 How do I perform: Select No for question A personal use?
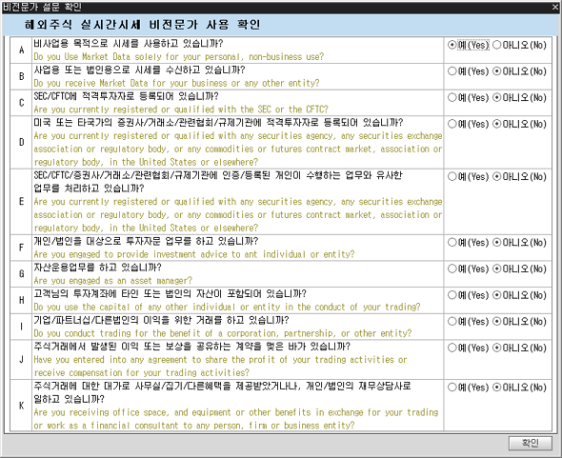coord(519,45)
